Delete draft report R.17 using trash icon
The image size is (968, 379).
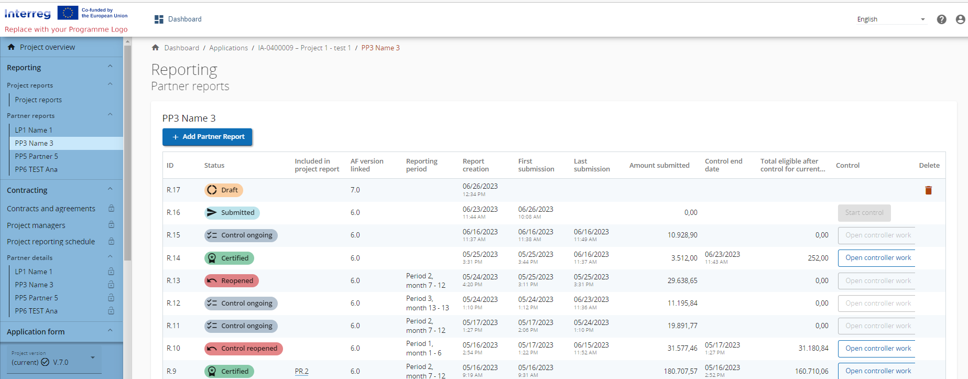(x=928, y=190)
